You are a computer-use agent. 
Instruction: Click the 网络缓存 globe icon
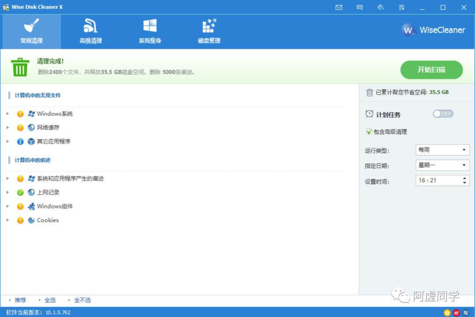coord(31,128)
